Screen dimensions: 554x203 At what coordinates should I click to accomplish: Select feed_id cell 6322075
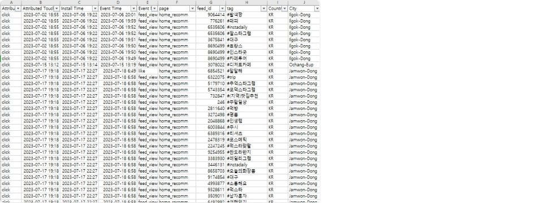(211, 77)
